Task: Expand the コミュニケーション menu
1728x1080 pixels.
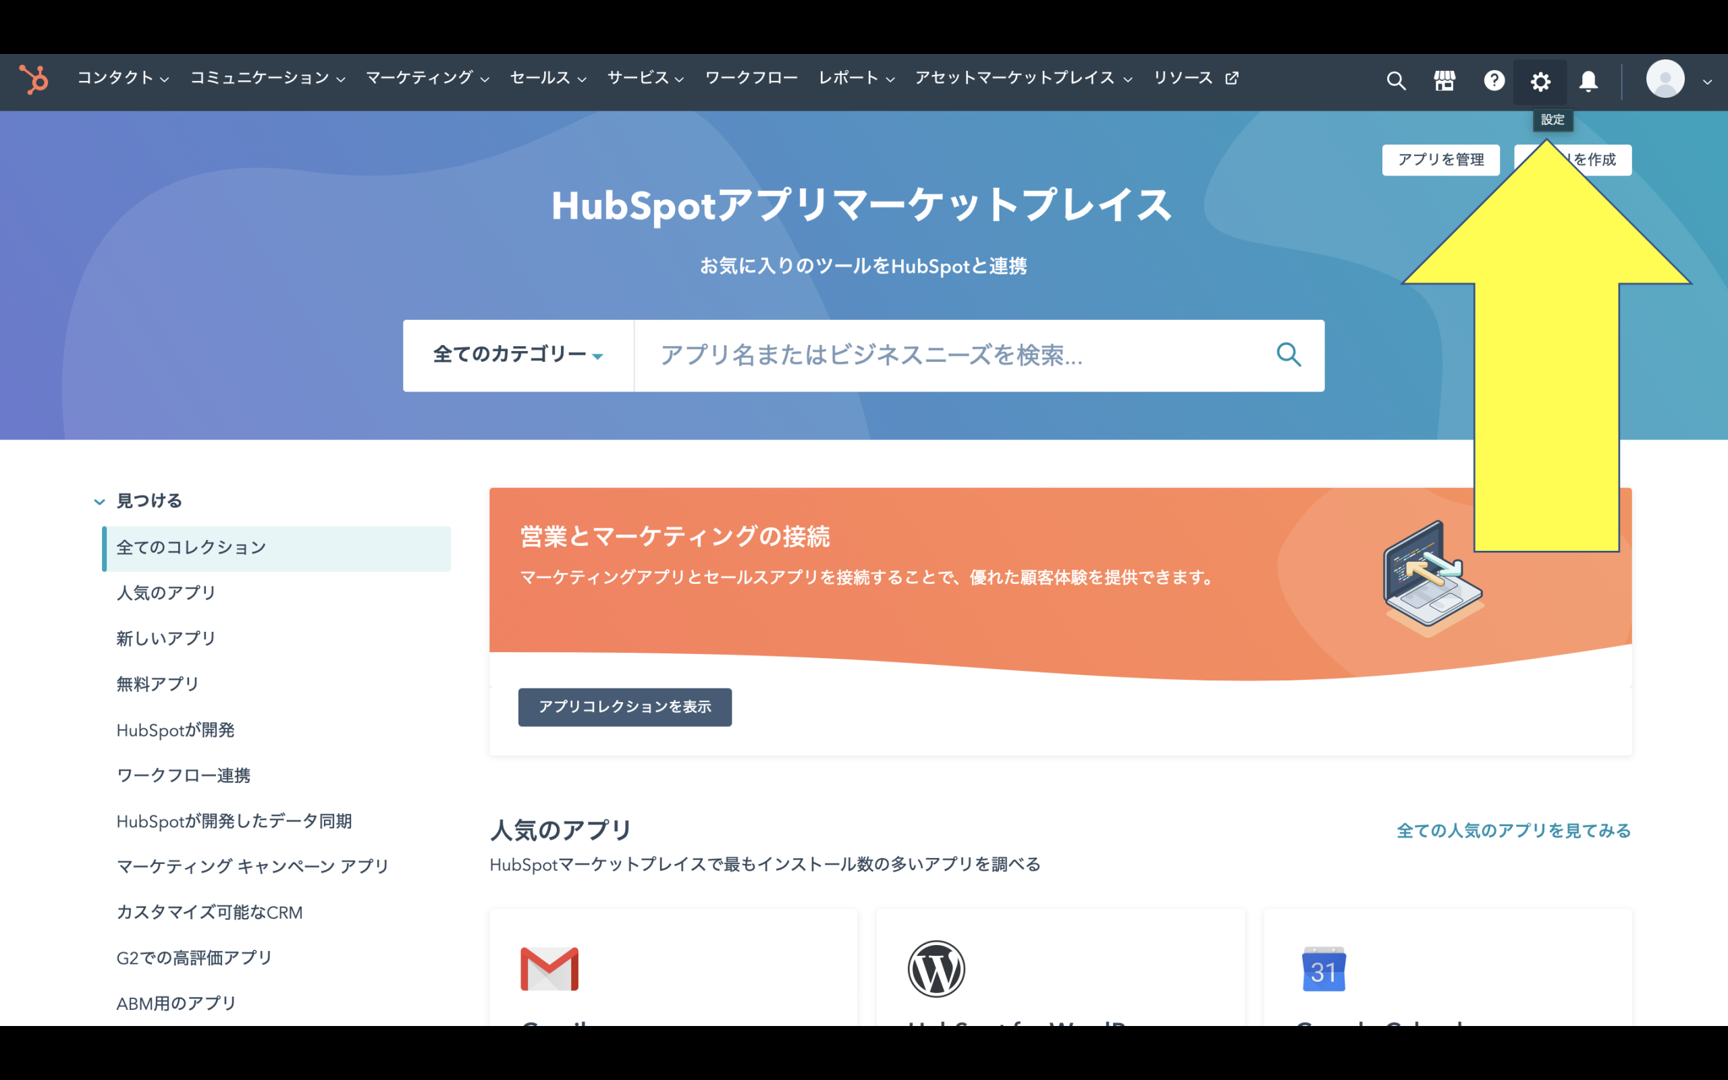Action: coord(268,78)
